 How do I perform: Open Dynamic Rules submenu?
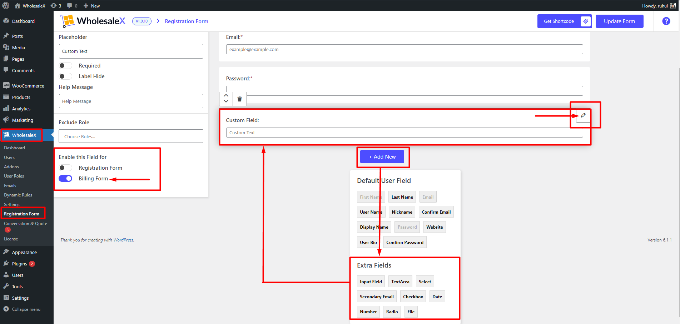click(18, 195)
